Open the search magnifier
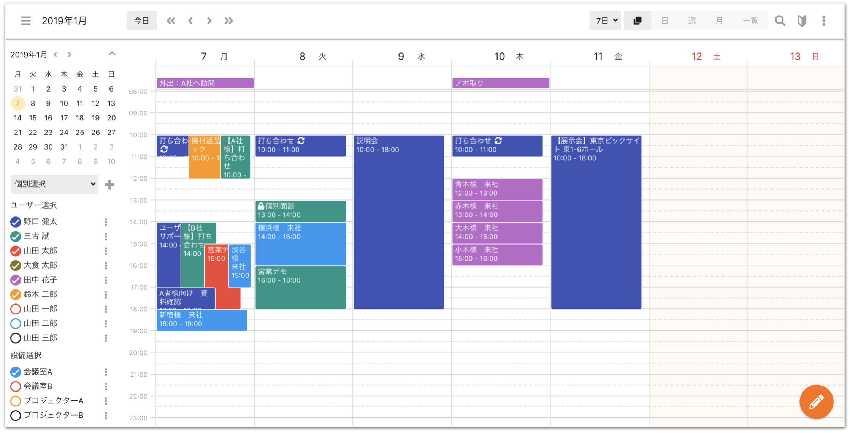Image resolution: width=850 pixels, height=433 pixels. tap(780, 21)
